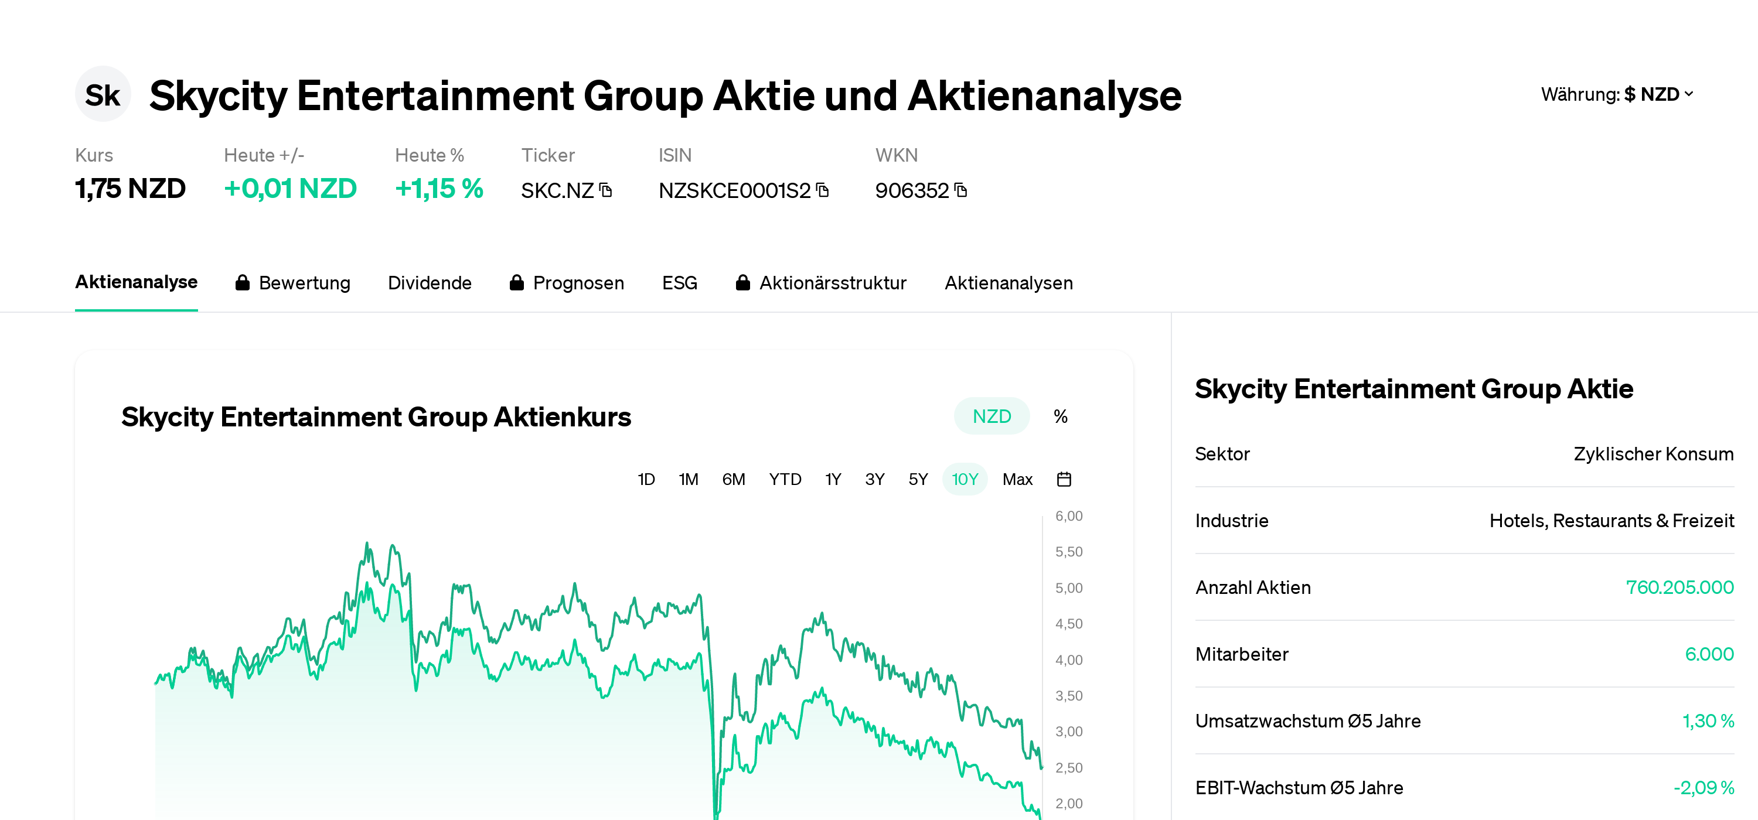Open the Währung NZD currency dropdown

(x=1617, y=94)
